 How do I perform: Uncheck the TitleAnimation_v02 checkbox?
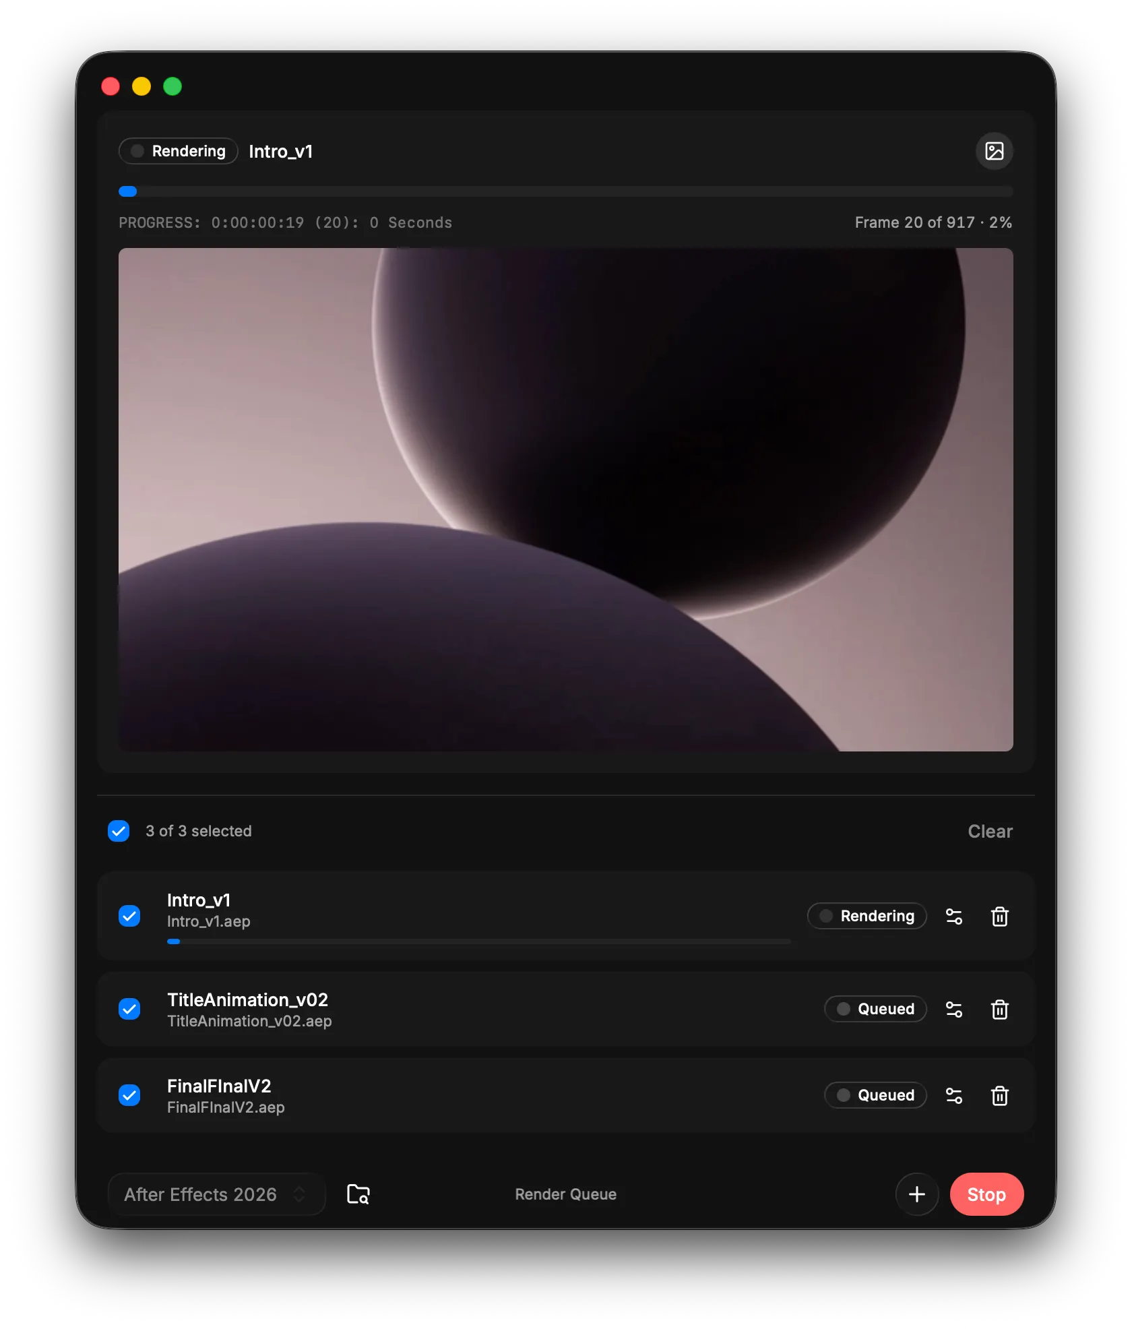coord(129,1009)
